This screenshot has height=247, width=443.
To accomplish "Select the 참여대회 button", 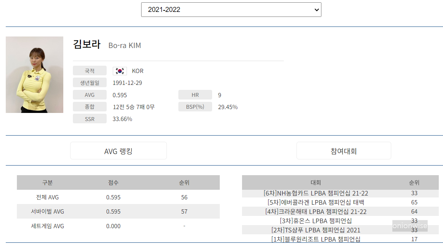I will click(x=343, y=150).
